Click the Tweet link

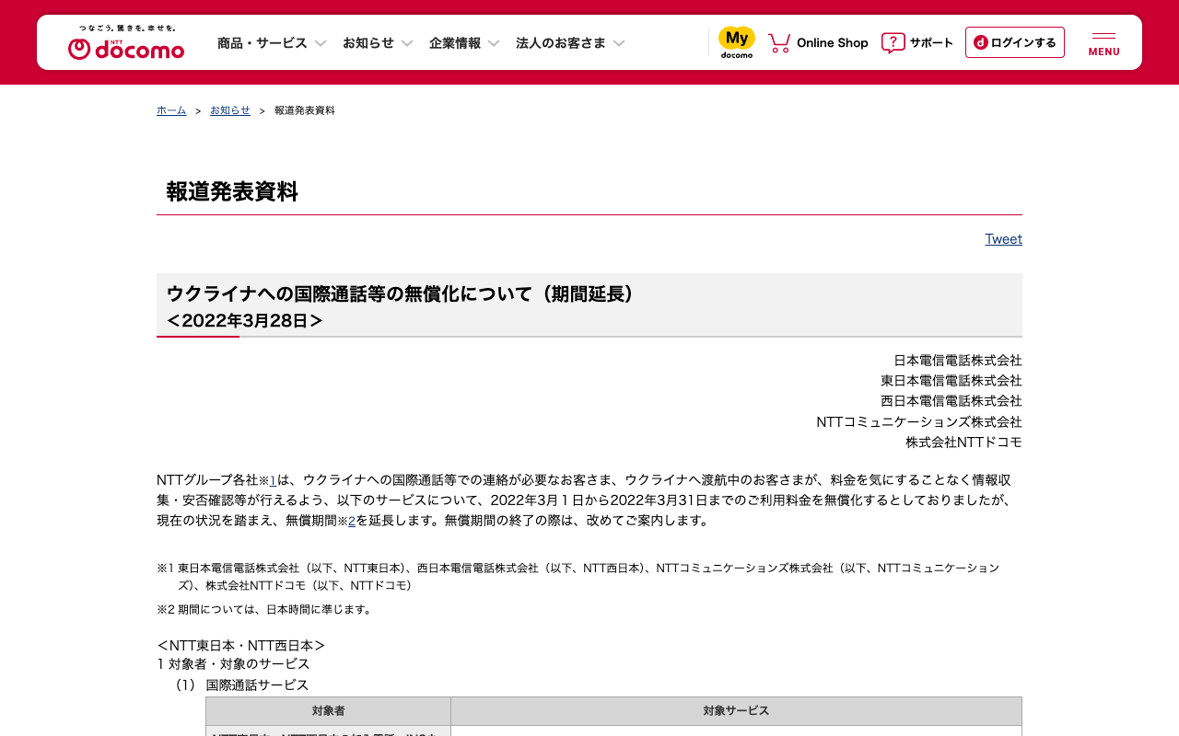coord(1004,239)
